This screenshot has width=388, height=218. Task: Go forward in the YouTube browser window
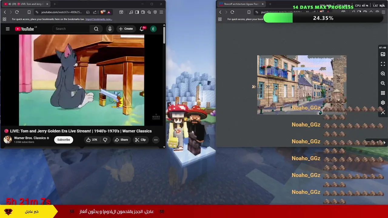coord(11,12)
